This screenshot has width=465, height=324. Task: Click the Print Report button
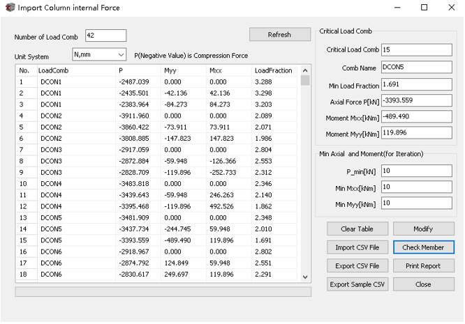(x=424, y=265)
